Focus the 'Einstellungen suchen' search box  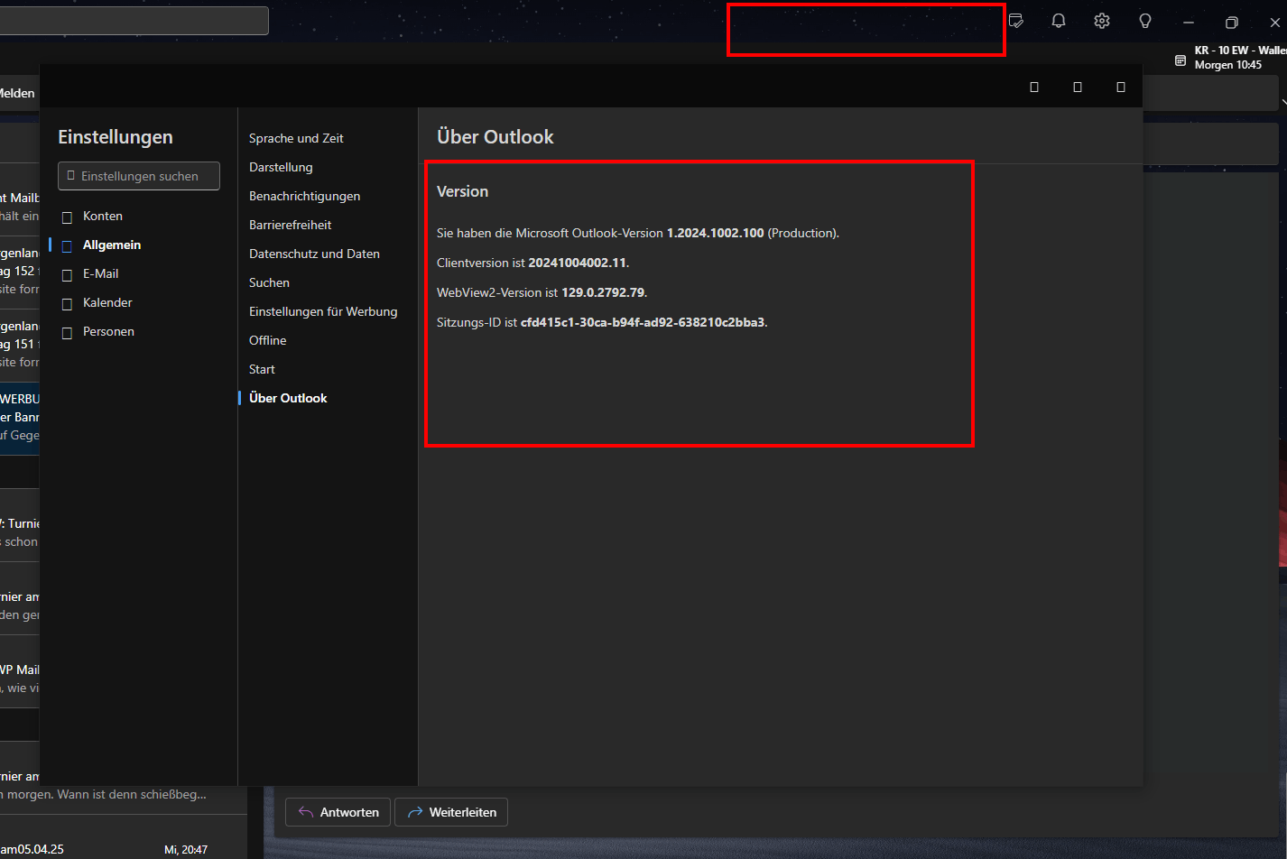click(139, 176)
